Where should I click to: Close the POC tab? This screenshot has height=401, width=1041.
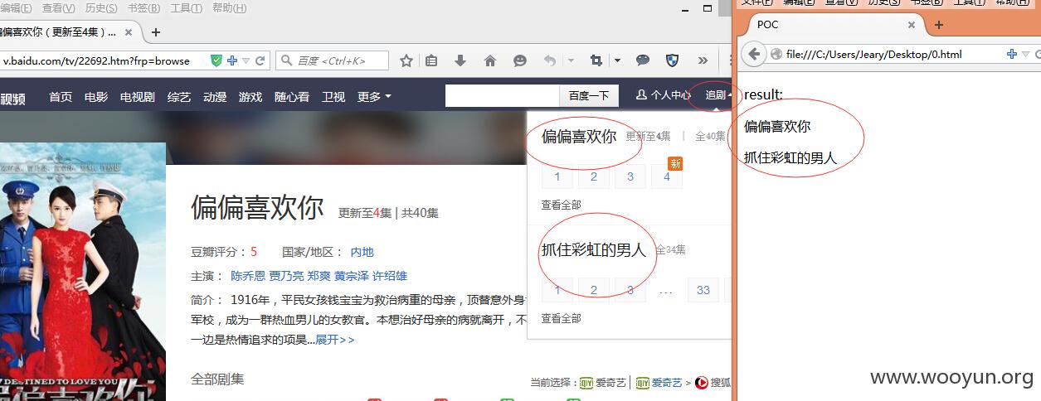tap(912, 25)
